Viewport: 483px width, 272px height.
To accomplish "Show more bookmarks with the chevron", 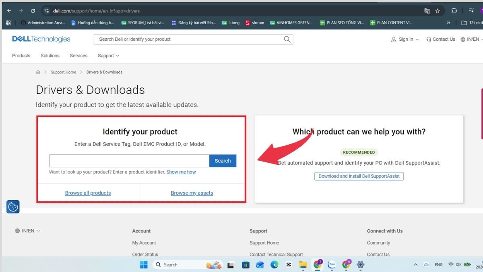I will [x=448, y=23].
